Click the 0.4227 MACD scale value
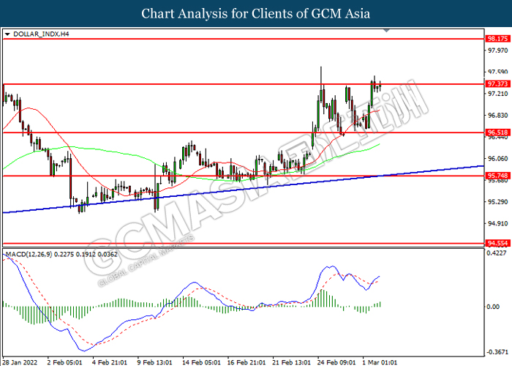 [x=497, y=253]
